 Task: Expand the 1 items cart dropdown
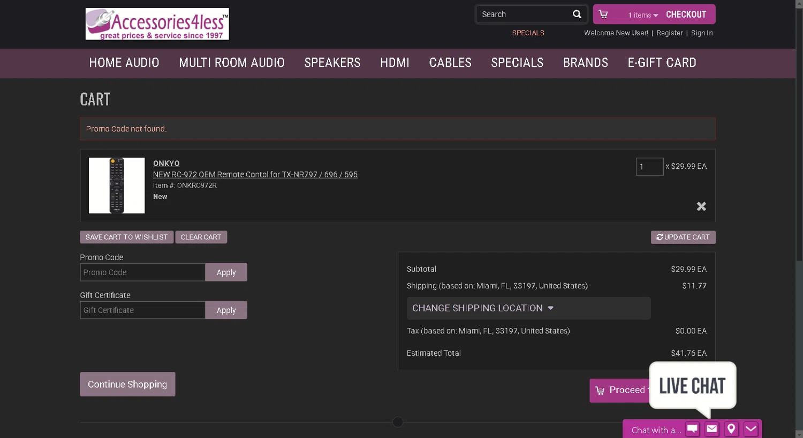coord(643,15)
